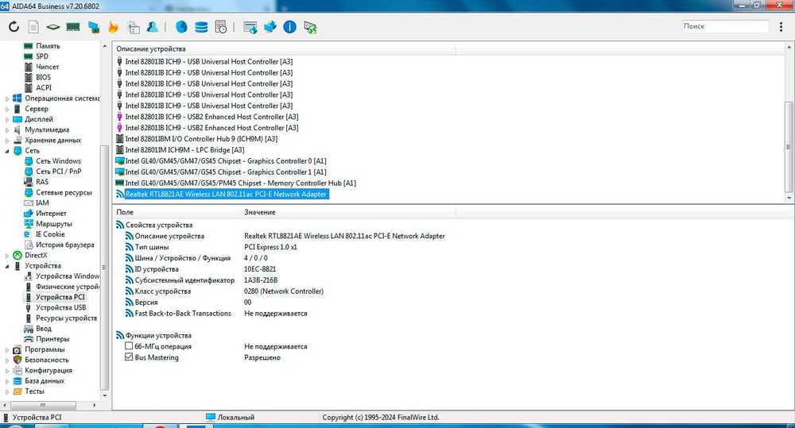Viewport: 795px width, 428px height.
Task: Click the Refresh arrow toolbar icon
Action: point(14,26)
